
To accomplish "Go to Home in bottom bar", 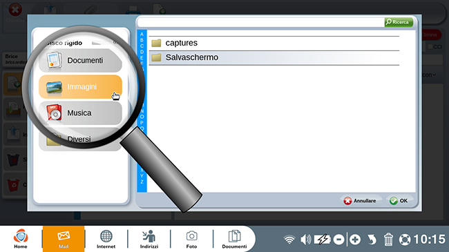I will (x=21, y=239).
